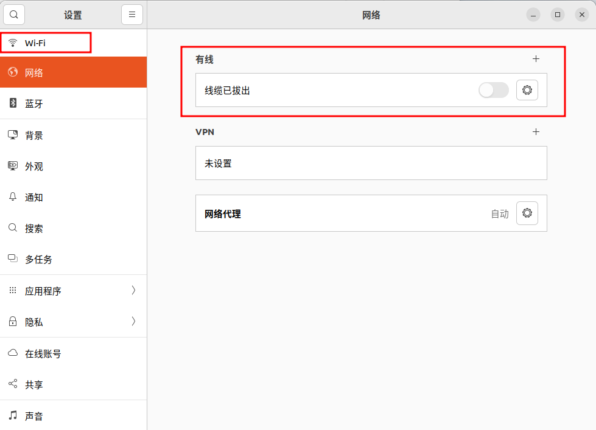Add a VPN with the plus icon
The height and width of the screenshot is (430, 596).
click(x=536, y=132)
